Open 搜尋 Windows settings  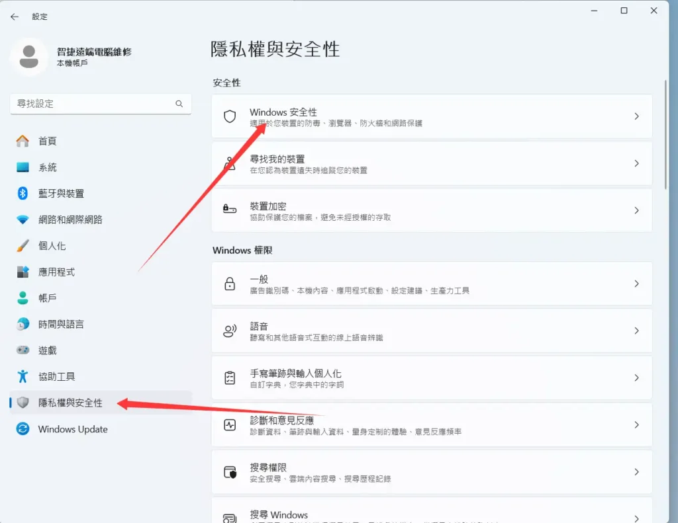432,510
